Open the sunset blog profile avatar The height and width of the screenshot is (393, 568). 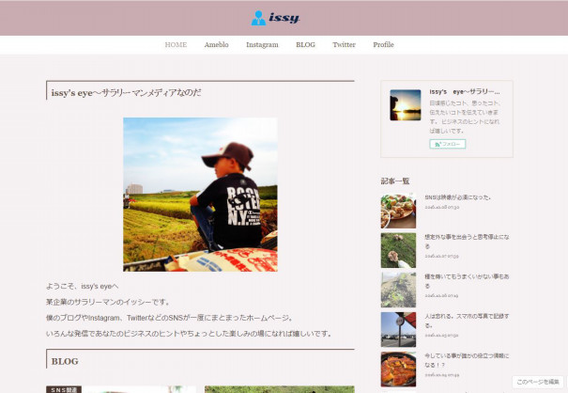(x=406, y=105)
